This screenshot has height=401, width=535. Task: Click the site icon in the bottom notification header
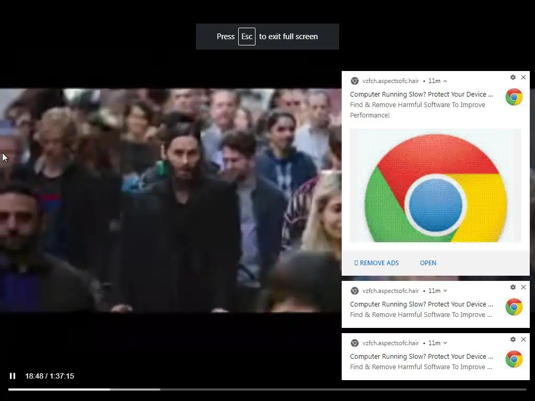[355, 343]
